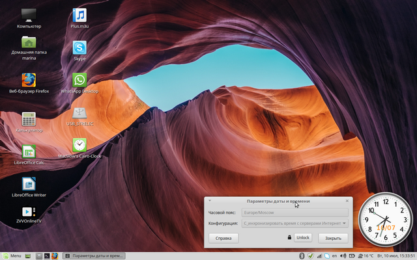This screenshot has height=260, width=417.
Task: Click the Europe/Moscow time zone field
Action: 295,212
